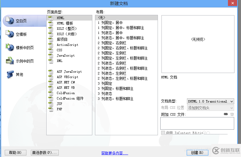The height and width of the screenshot is (157, 241).
Task: Select layout 2 列固定，右侧栏
Action: click(x=126, y=43)
